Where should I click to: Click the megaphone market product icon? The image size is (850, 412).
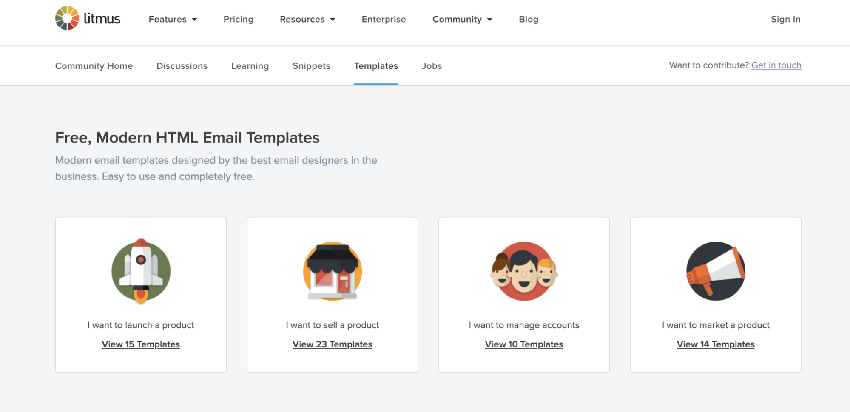pyautogui.click(x=716, y=271)
